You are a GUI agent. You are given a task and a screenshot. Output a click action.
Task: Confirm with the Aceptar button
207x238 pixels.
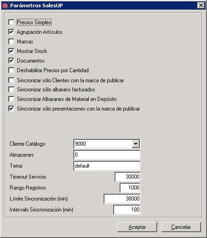(137, 227)
